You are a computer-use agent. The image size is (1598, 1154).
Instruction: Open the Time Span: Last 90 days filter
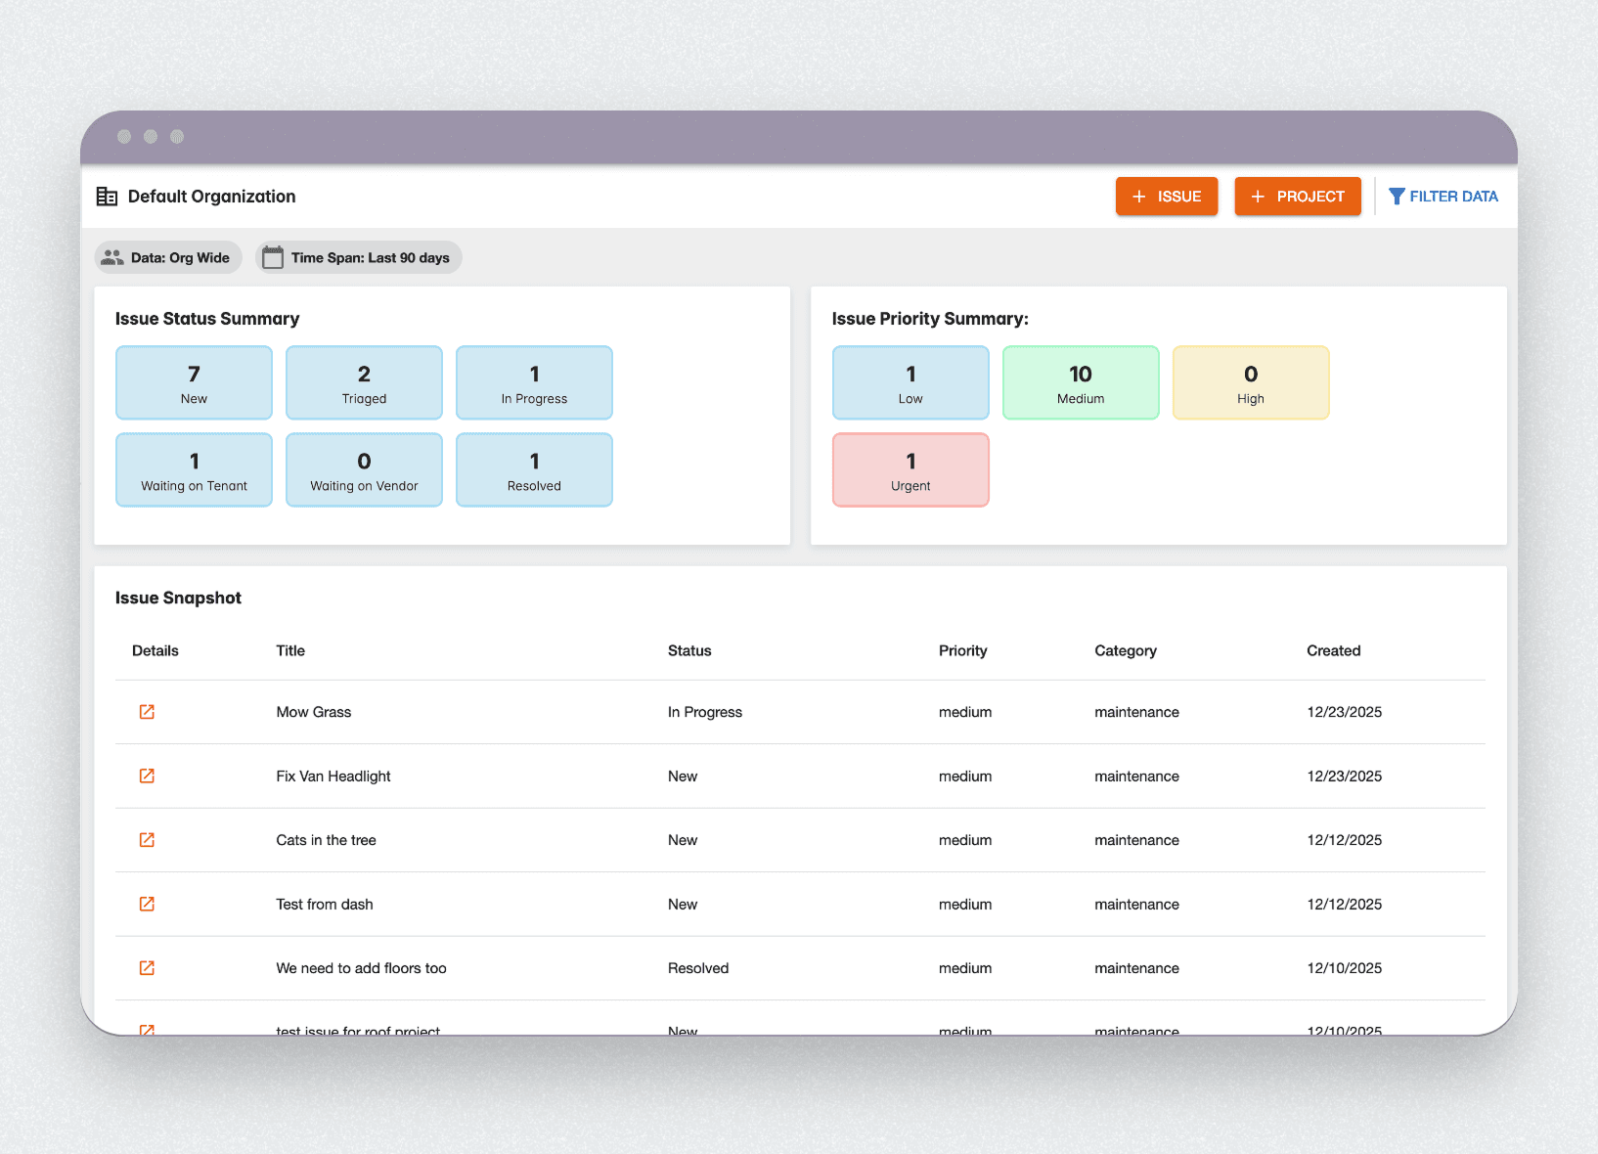coord(358,257)
